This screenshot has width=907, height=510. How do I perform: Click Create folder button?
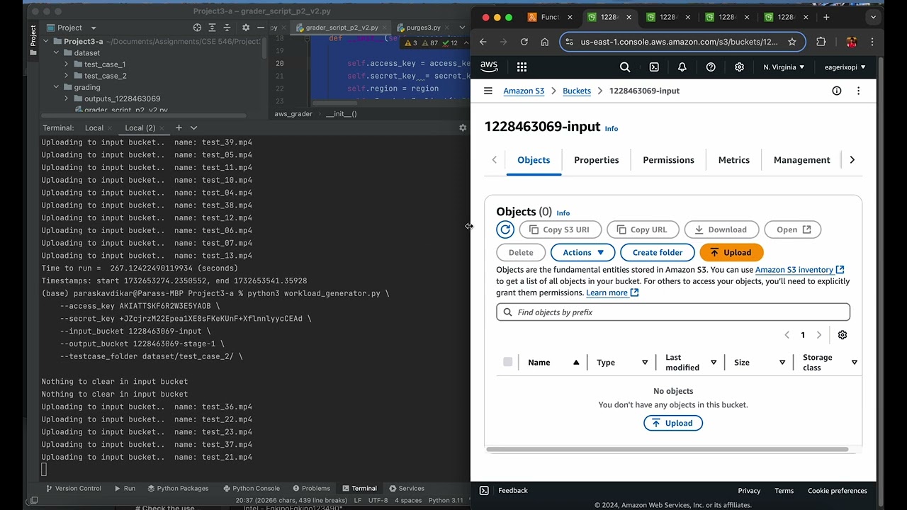[x=658, y=252]
